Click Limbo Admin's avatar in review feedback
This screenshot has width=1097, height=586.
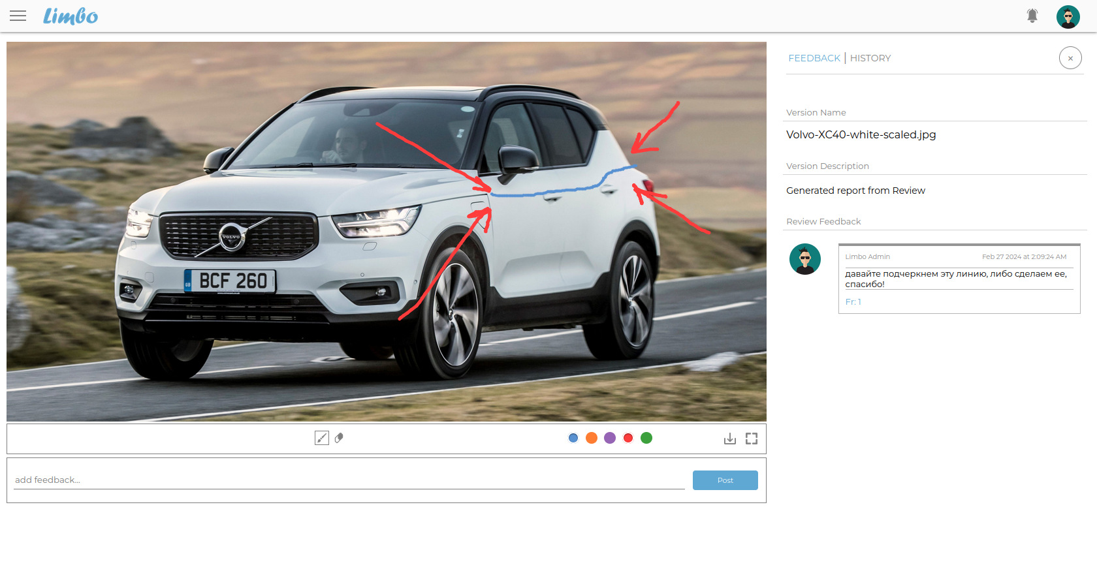[x=804, y=259]
